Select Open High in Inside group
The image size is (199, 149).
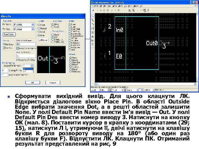point(70,29)
